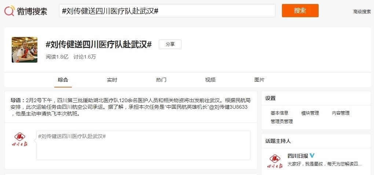Click the 分享 share button
Screen dimensions: 374x175
pos(170,44)
